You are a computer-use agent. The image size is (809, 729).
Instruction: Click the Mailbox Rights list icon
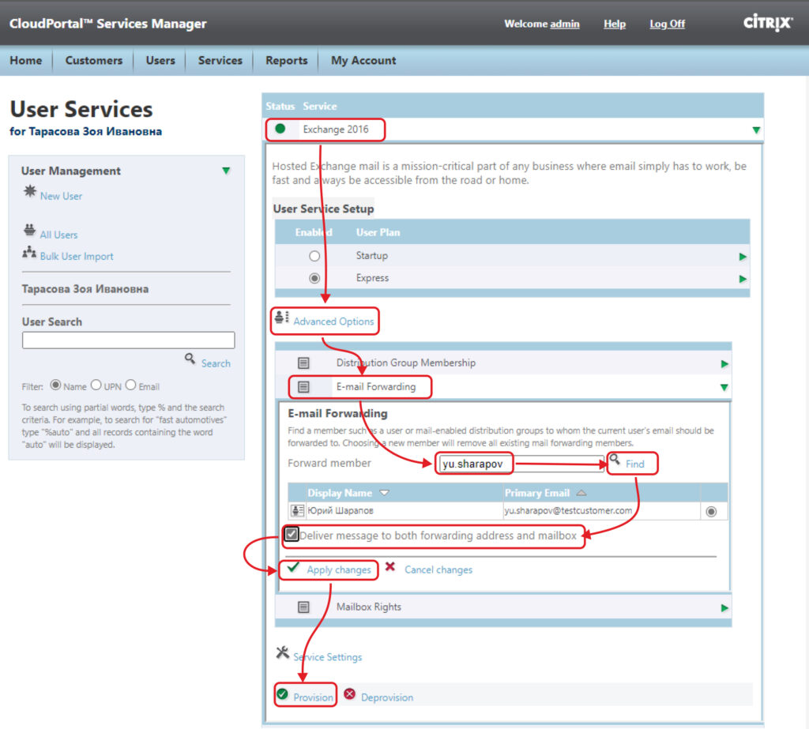[x=303, y=607]
